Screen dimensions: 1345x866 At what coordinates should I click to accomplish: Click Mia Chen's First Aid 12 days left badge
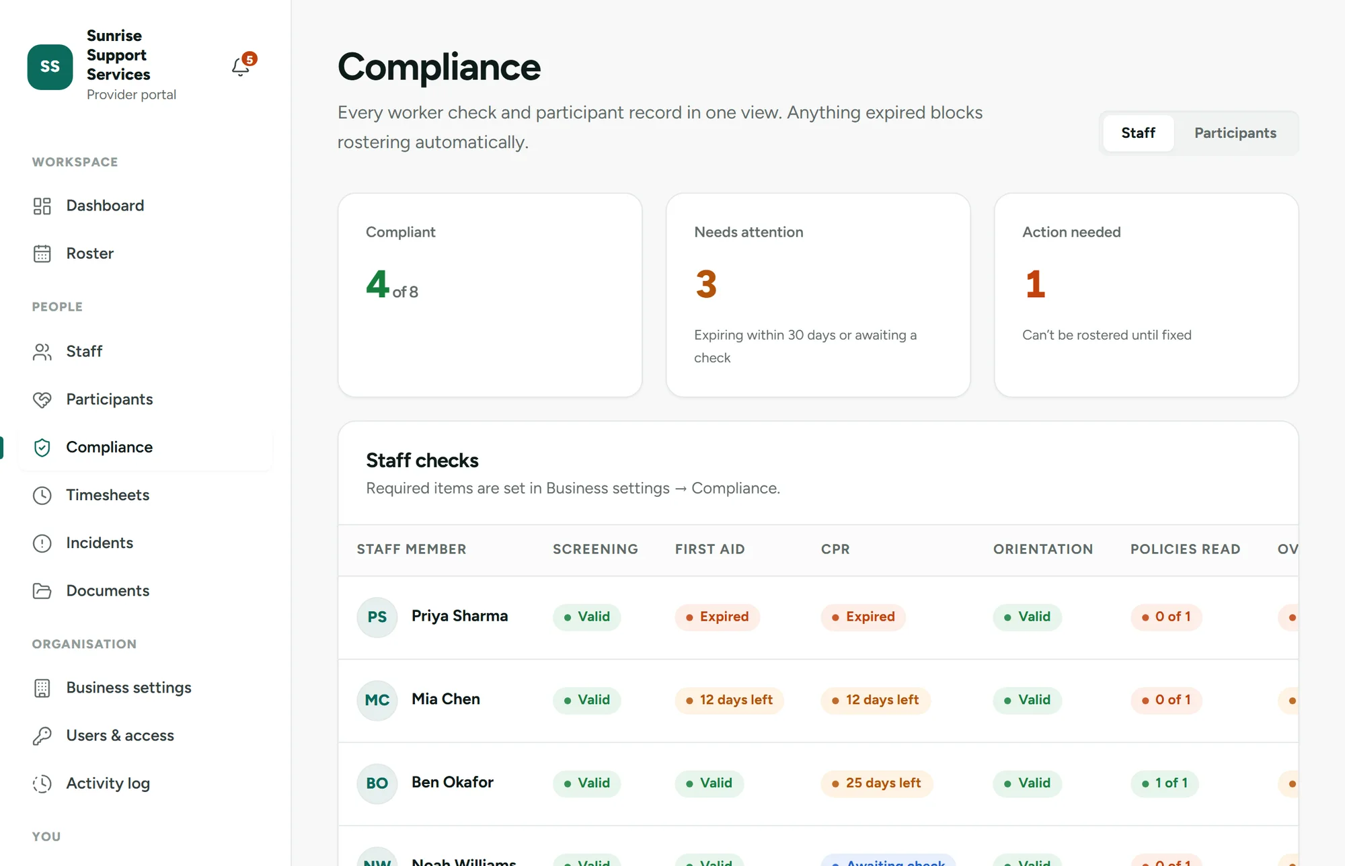click(x=729, y=701)
